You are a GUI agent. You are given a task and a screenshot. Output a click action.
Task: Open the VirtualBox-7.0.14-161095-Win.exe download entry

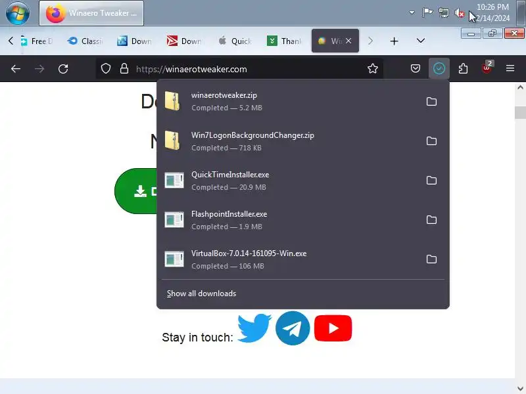[x=289, y=259]
